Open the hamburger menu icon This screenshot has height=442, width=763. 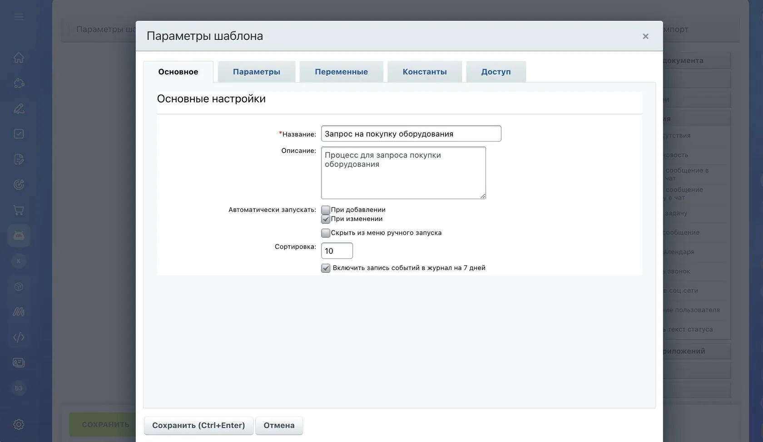19,17
